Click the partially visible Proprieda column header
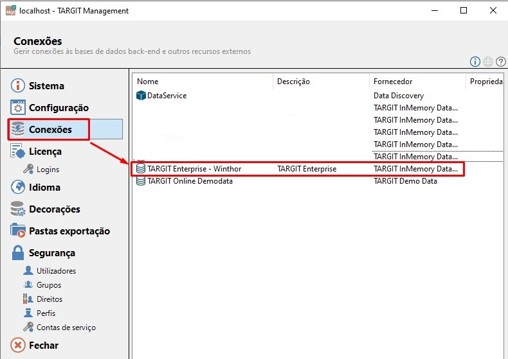The image size is (508, 359). click(485, 82)
